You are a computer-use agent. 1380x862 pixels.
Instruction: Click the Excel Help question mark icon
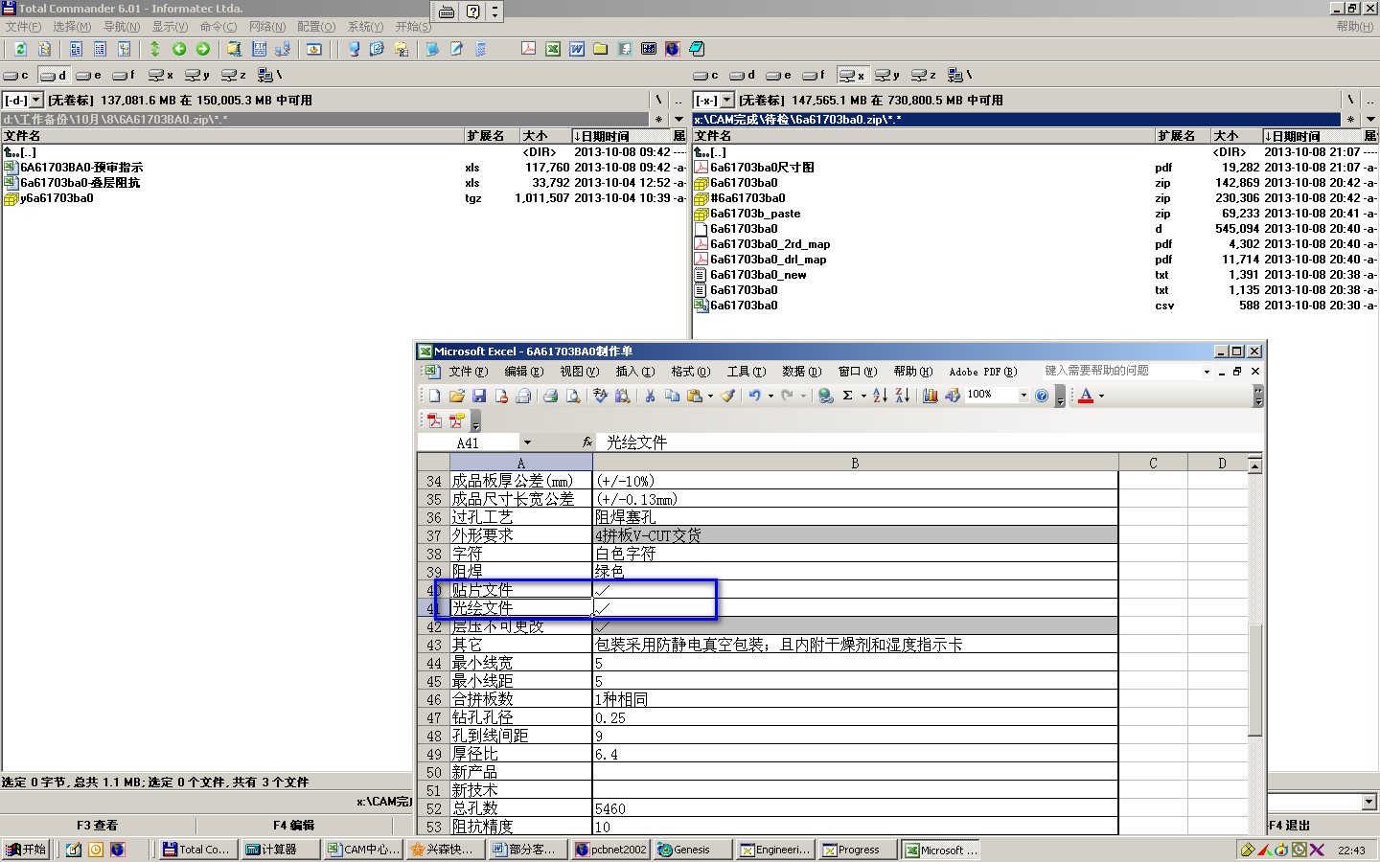1042,396
